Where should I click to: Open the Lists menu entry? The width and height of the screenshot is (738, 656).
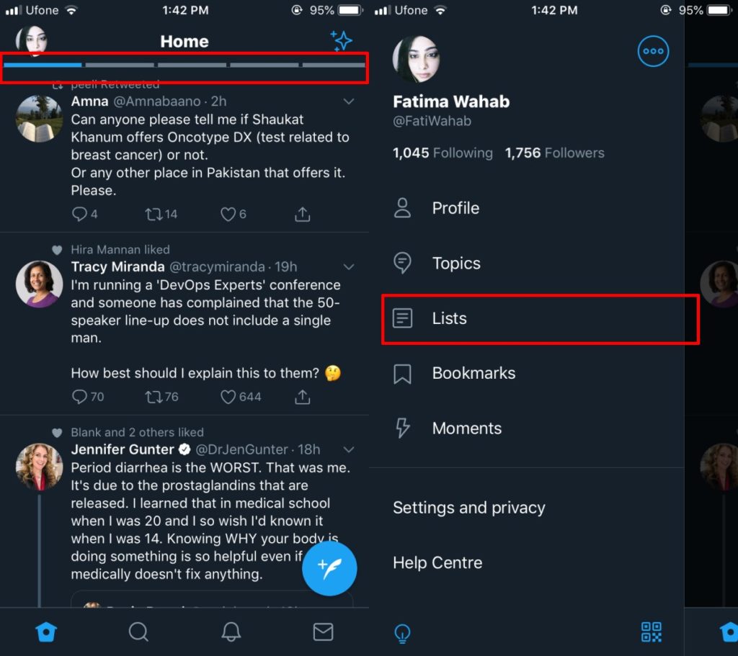coord(450,318)
